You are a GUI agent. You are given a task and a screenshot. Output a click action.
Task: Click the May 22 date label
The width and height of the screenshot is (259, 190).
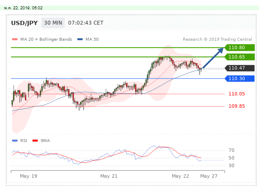point(180,176)
